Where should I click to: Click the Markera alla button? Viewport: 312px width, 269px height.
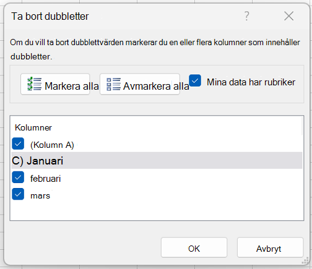click(x=55, y=84)
